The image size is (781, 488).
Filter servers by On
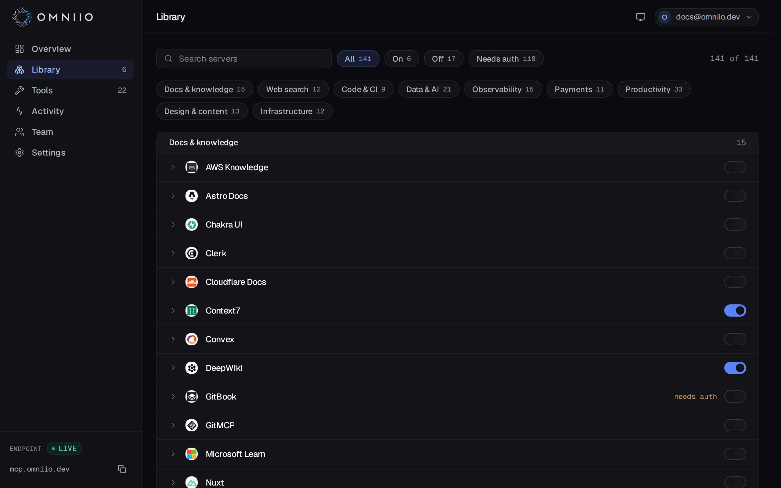pyautogui.click(x=401, y=59)
